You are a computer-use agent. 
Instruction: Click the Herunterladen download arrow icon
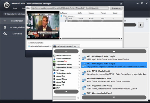[5, 21]
